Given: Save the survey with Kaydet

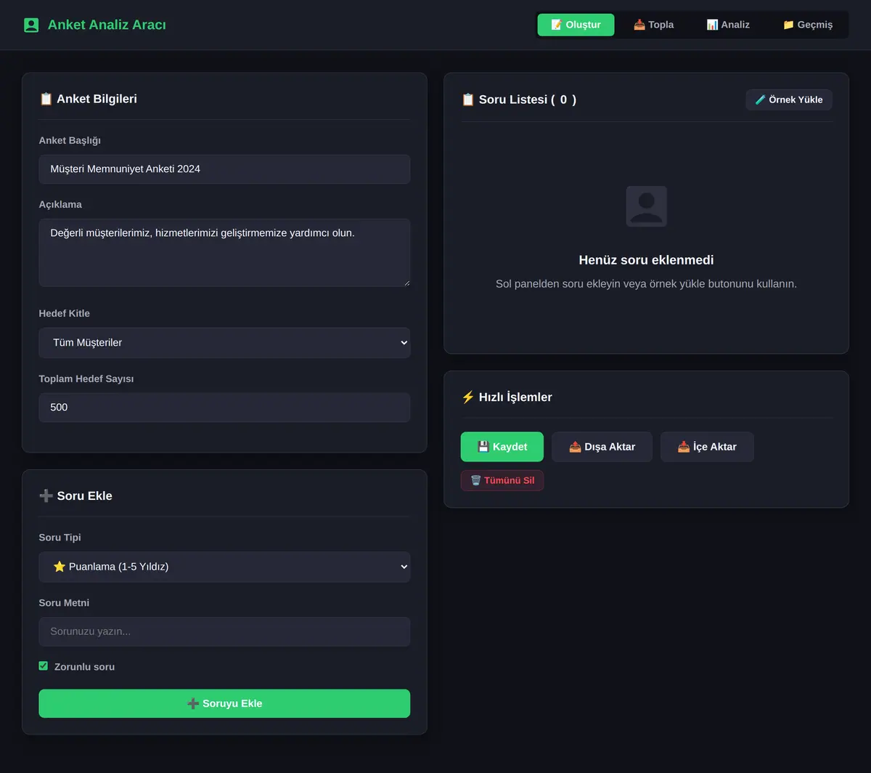Looking at the screenshot, I should click(502, 447).
